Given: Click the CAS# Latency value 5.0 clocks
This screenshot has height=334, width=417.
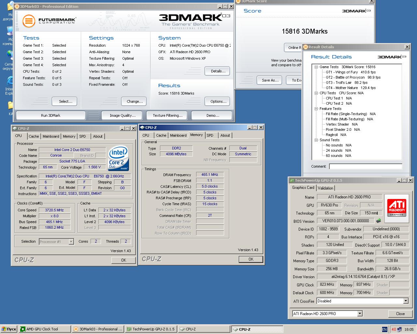Looking at the screenshot, I should [x=210, y=187].
